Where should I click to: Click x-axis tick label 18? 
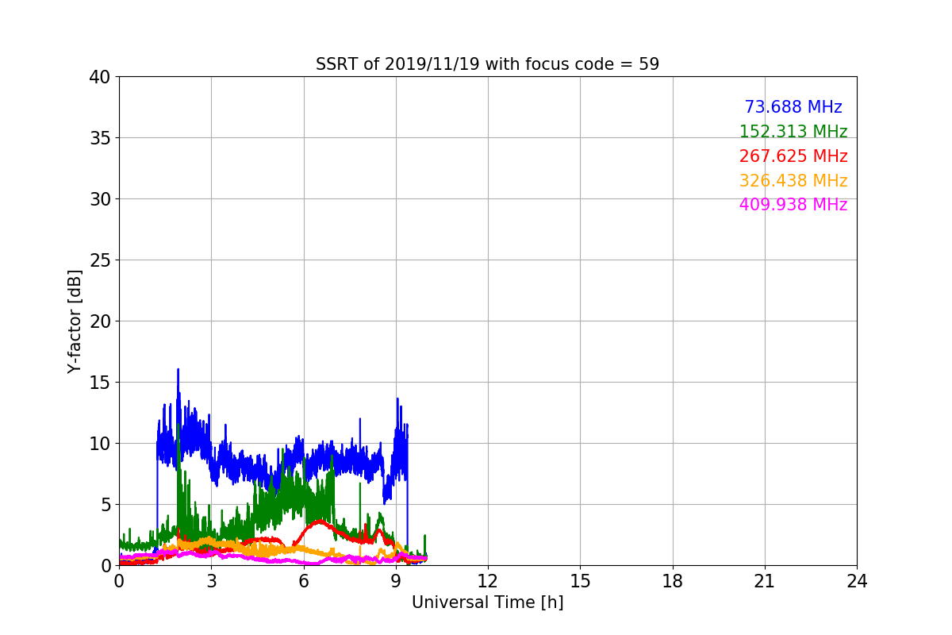coord(673,581)
